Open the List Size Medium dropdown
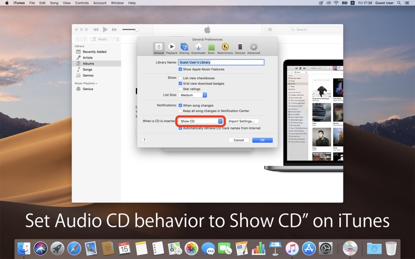The width and height of the screenshot is (415, 259). 192,95
